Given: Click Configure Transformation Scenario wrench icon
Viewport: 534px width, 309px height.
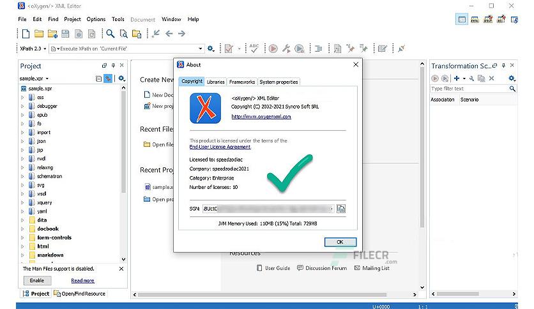Looking at the screenshot, I should coord(286,49).
